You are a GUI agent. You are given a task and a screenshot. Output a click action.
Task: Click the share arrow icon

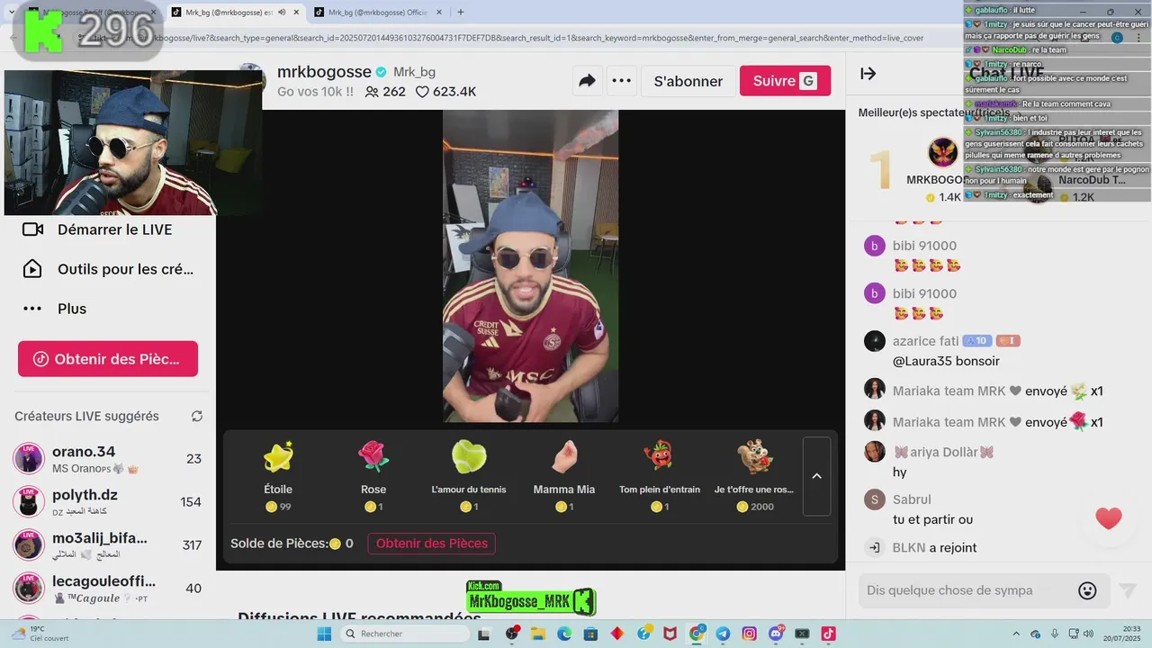(x=587, y=81)
